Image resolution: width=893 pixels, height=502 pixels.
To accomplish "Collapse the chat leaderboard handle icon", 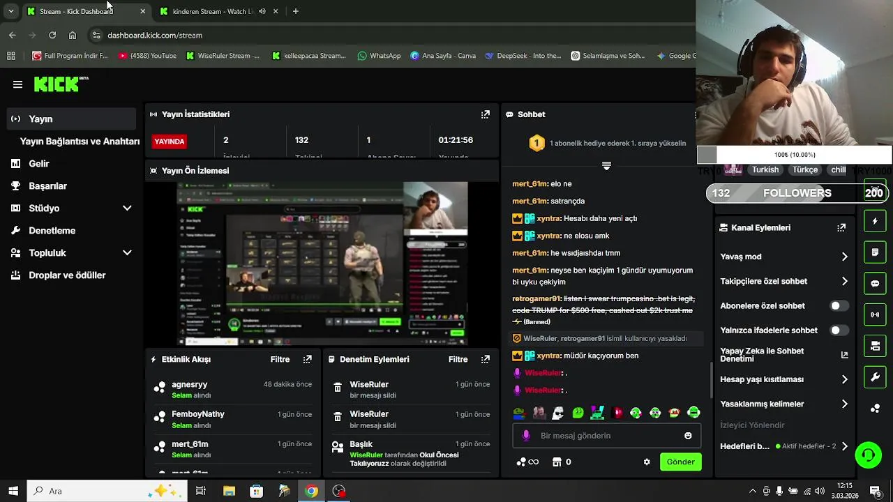I will pyautogui.click(x=606, y=166).
